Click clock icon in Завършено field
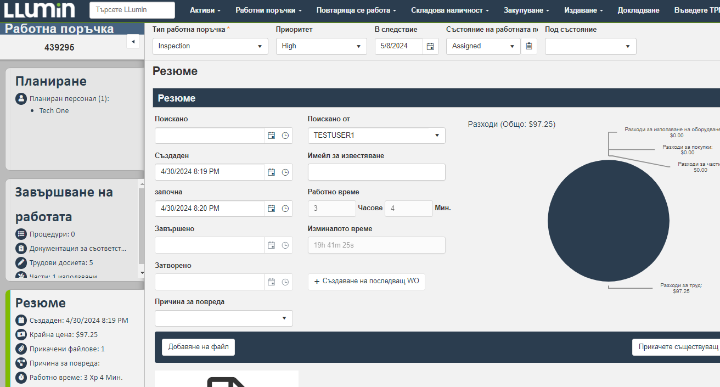The image size is (720, 387). 285,245
